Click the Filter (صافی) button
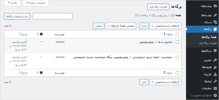 pos(99,26)
